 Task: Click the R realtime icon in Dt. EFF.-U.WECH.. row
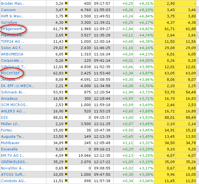click(x=66, y=86)
